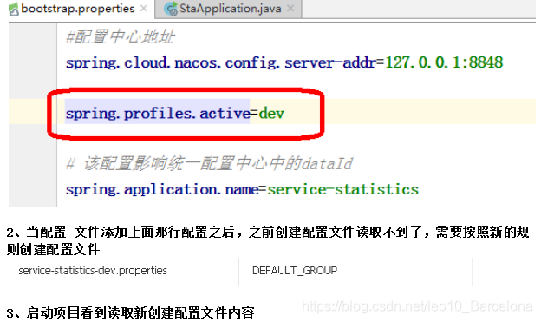
Task: Switch to the bootstrap.properties tab
Action: coord(78,9)
